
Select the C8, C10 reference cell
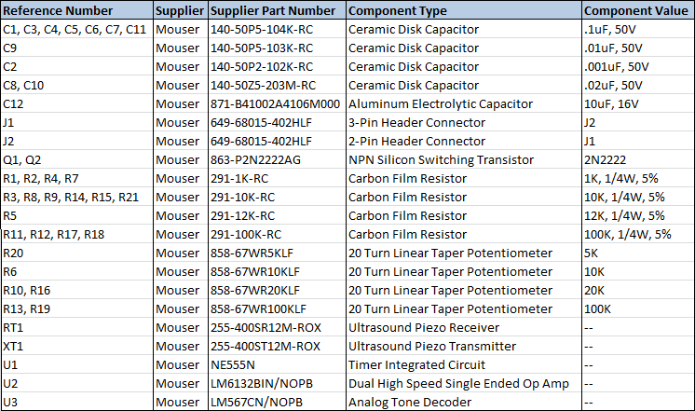pyautogui.click(x=77, y=85)
